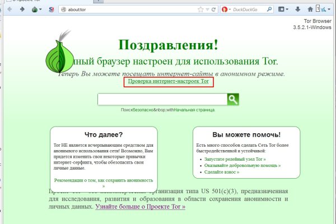The width and height of the screenshot is (336, 224).
Task: Click the Forward navigation arrow
Action: coord(22,10)
